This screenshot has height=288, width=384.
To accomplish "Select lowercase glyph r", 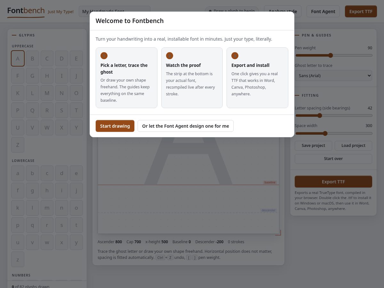I will pos(47,225).
